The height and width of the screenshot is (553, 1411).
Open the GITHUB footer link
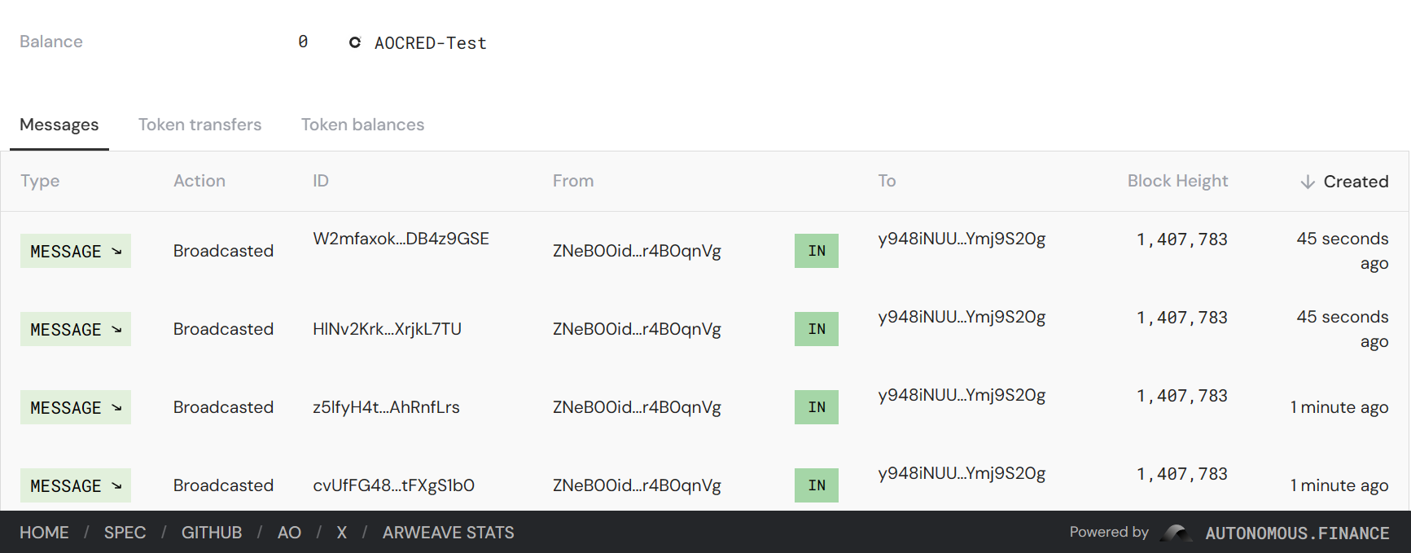[x=212, y=533]
